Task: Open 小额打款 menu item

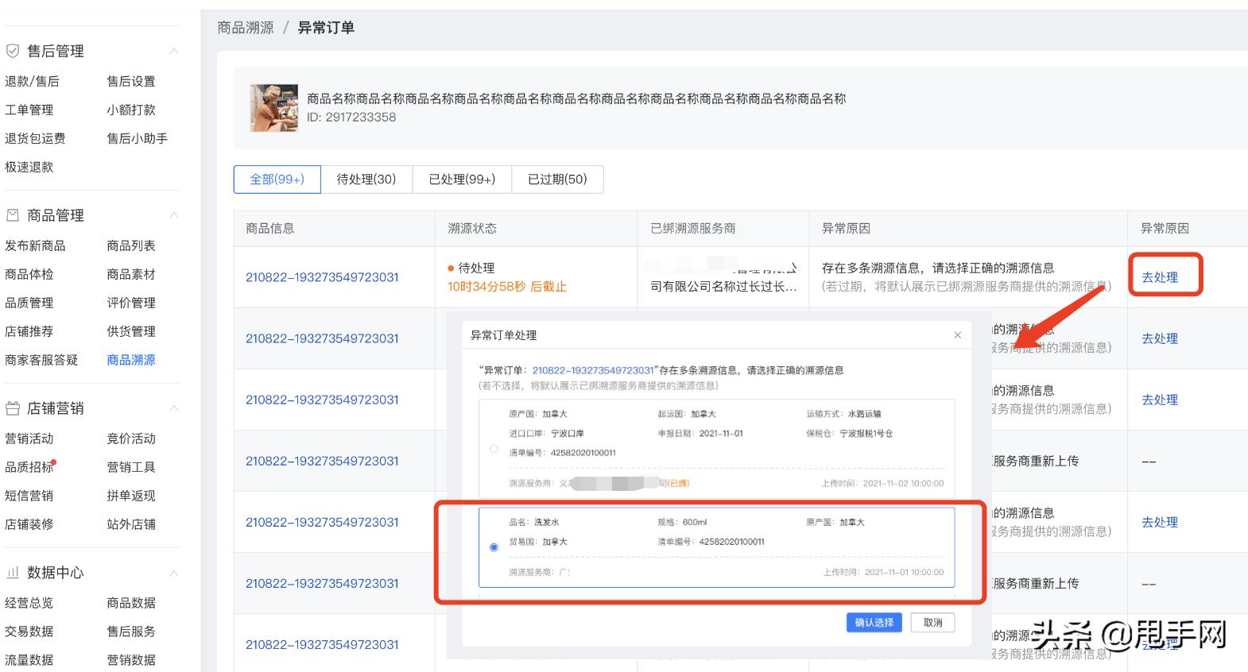Action: pos(131,110)
